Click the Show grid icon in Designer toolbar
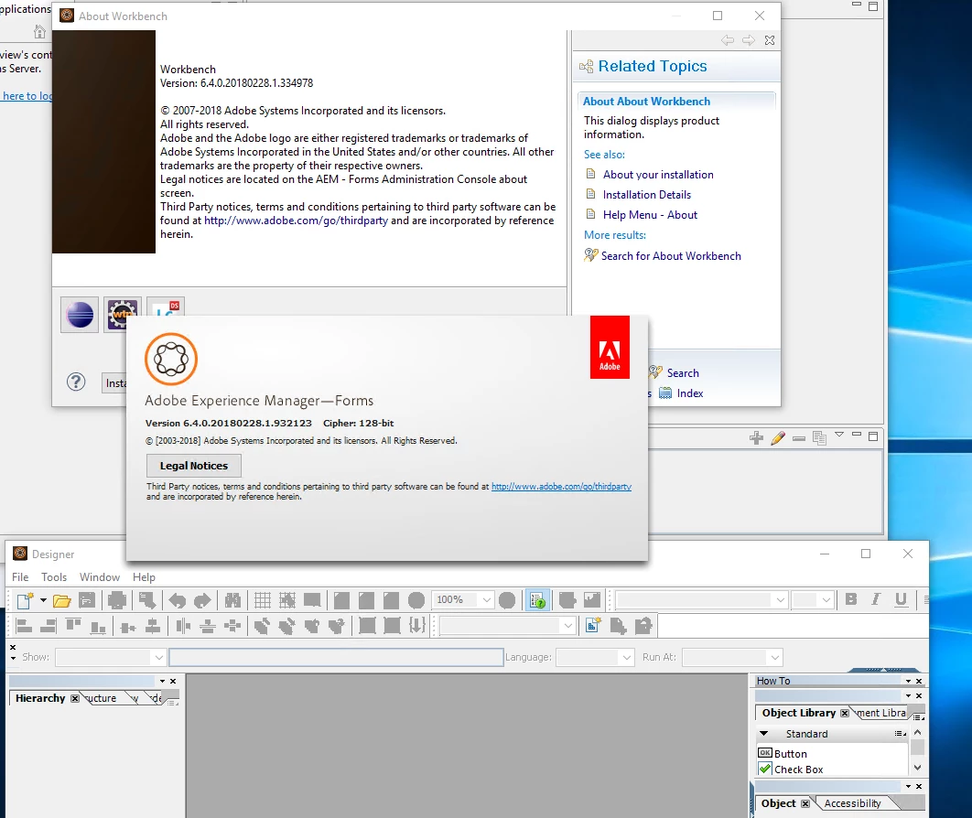 point(262,600)
